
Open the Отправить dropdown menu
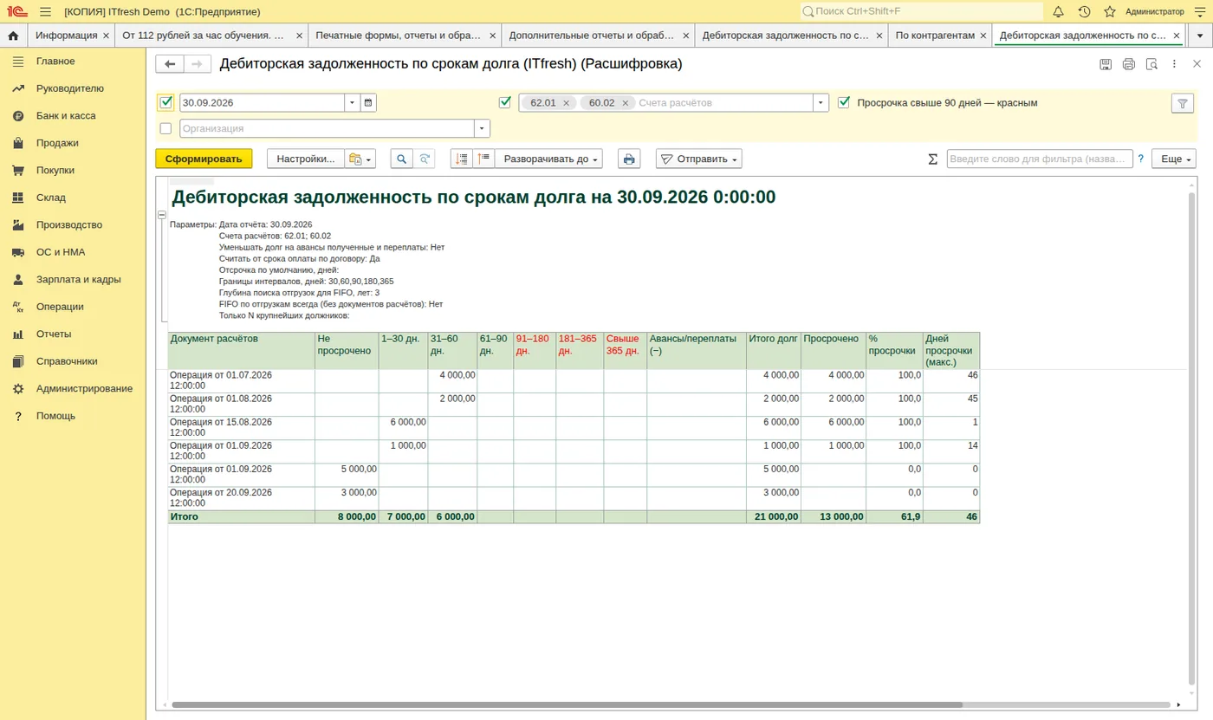[x=699, y=159]
